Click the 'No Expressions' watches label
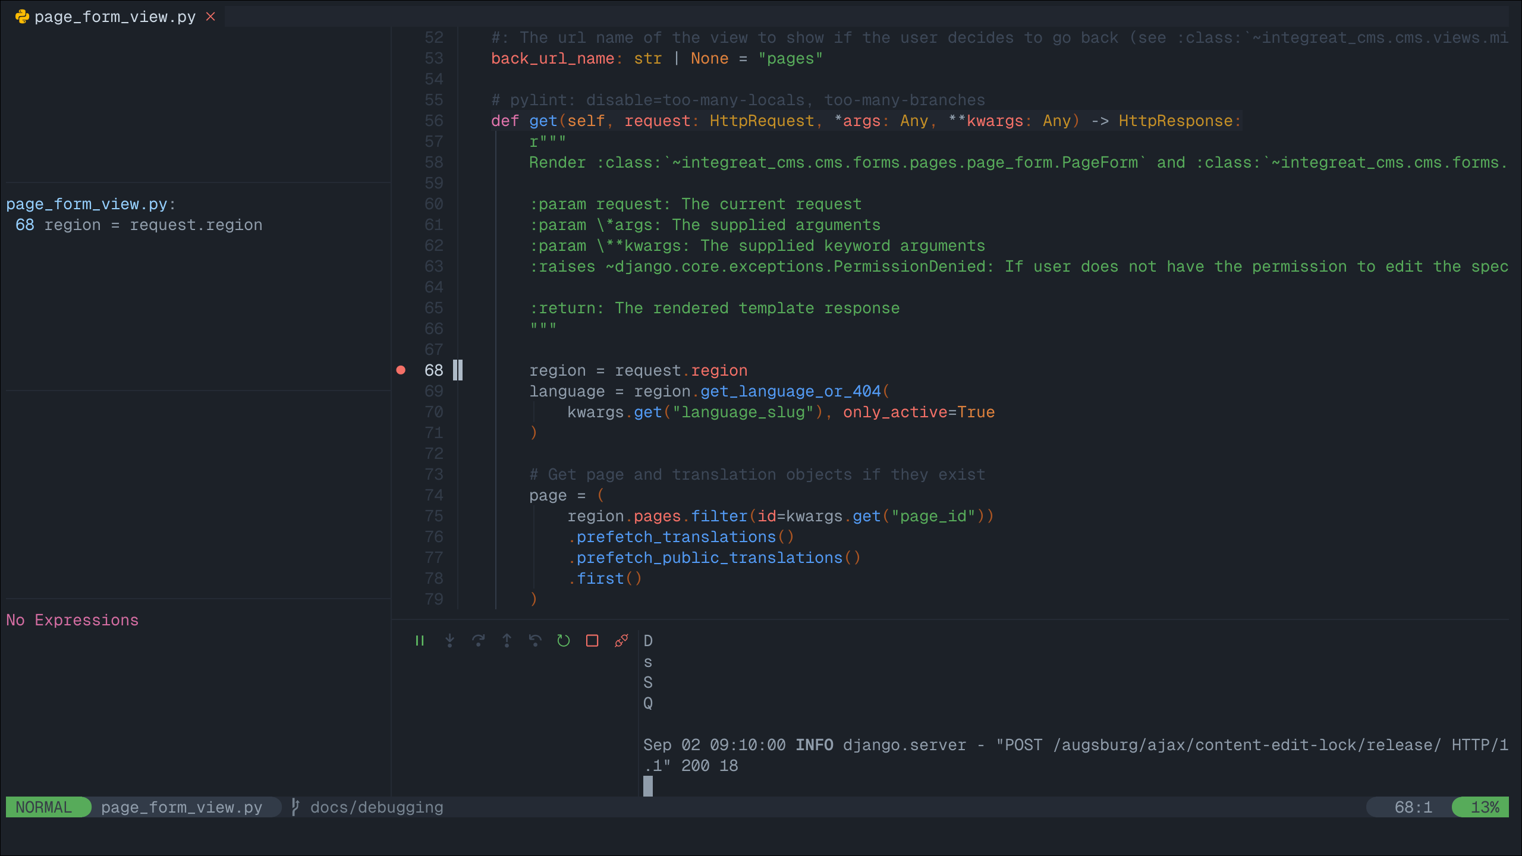This screenshot has height=856, width=1522. click(73, 620)
